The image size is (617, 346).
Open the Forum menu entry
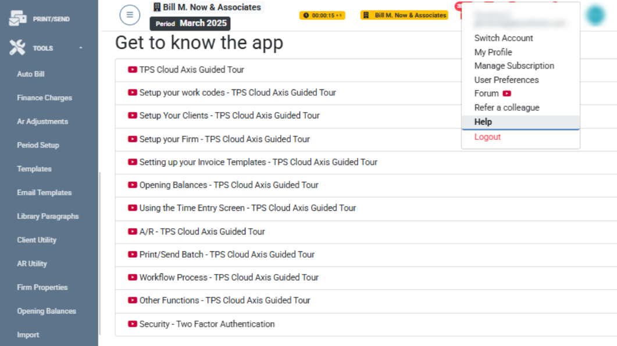pos(486,93)
